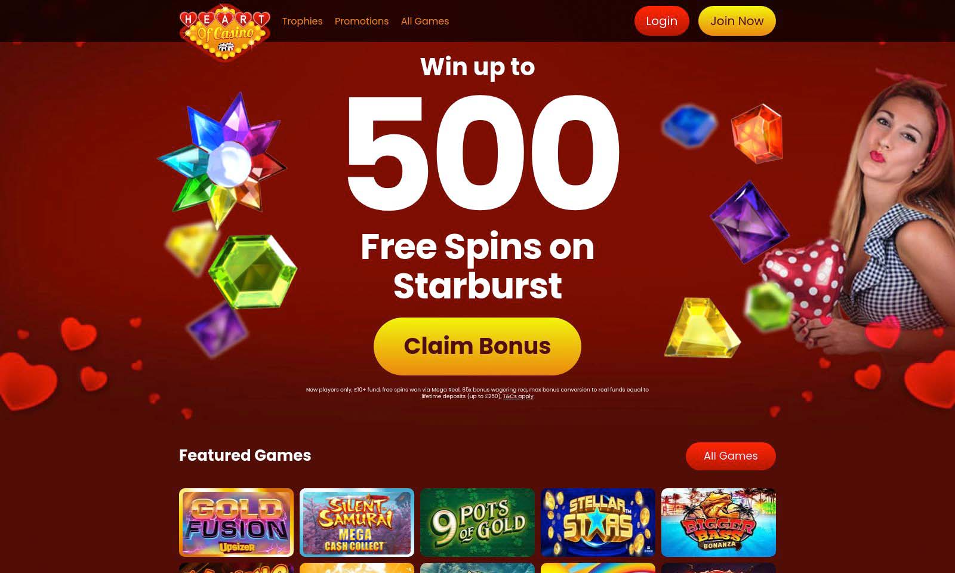Click the yellow triangular gem on the right
The height and width of the screenshot is (573, 955).
702,328
